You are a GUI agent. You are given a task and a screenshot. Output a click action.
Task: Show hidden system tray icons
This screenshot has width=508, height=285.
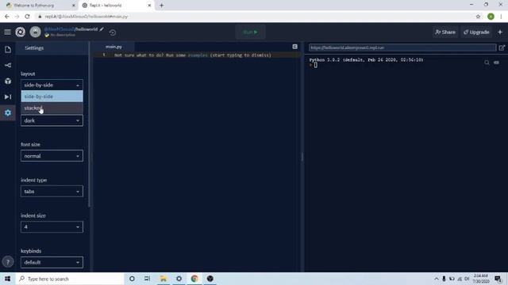tap(436, 279)
